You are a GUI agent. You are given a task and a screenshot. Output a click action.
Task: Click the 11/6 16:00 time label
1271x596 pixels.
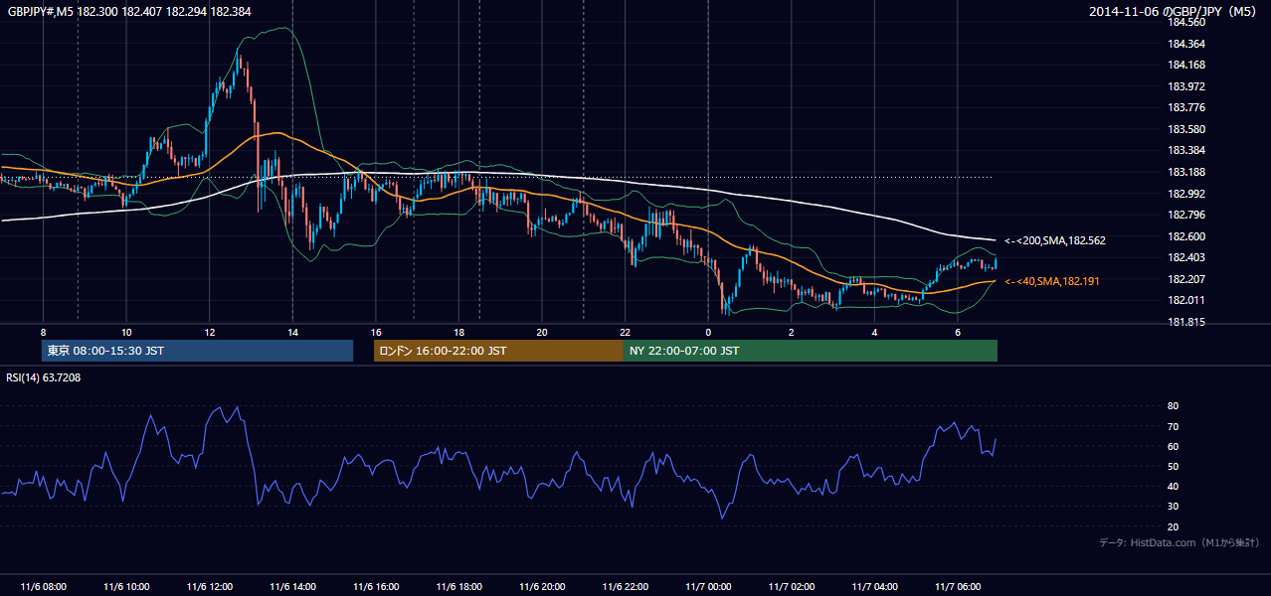376,587
